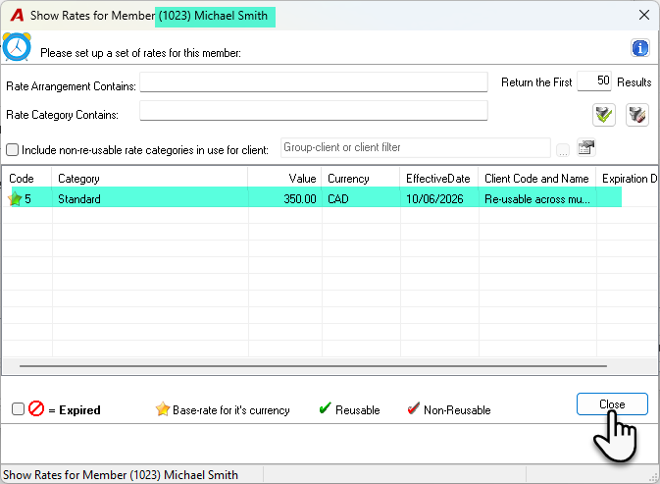Click the Client Code and Name header
Image resolution: width=660 pixels, height=484 pixels.
click(537, 178)
